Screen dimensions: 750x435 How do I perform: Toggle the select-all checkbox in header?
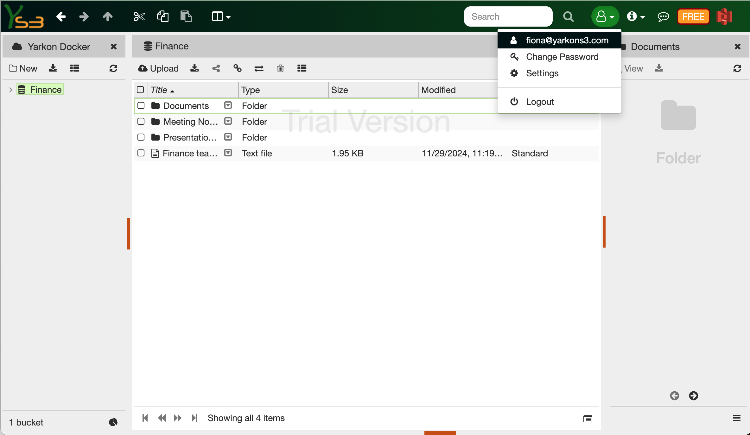(x=140, y=90)
